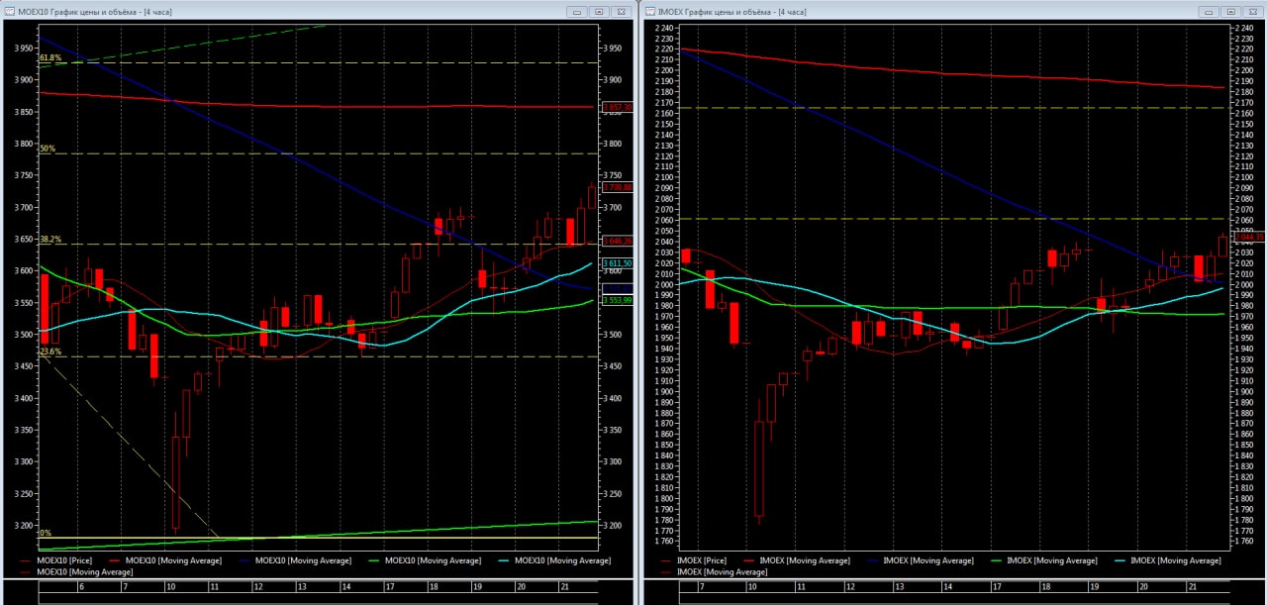Select the blue IMOEX [Moving Average] legend entry
Screen dimensions: 1267x605
(x=921, y=560)
